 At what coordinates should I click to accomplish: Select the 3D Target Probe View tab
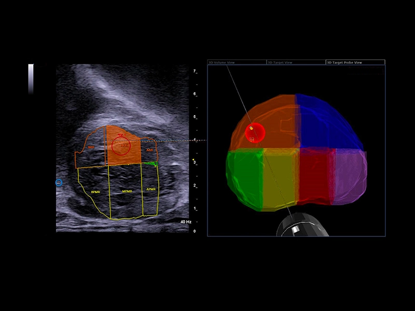pos(344,62)
